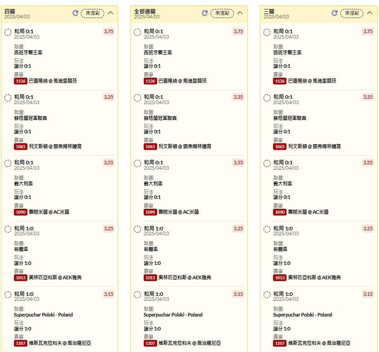Click the 3.55 odds in the 全部過關 card

pos(238,163)
